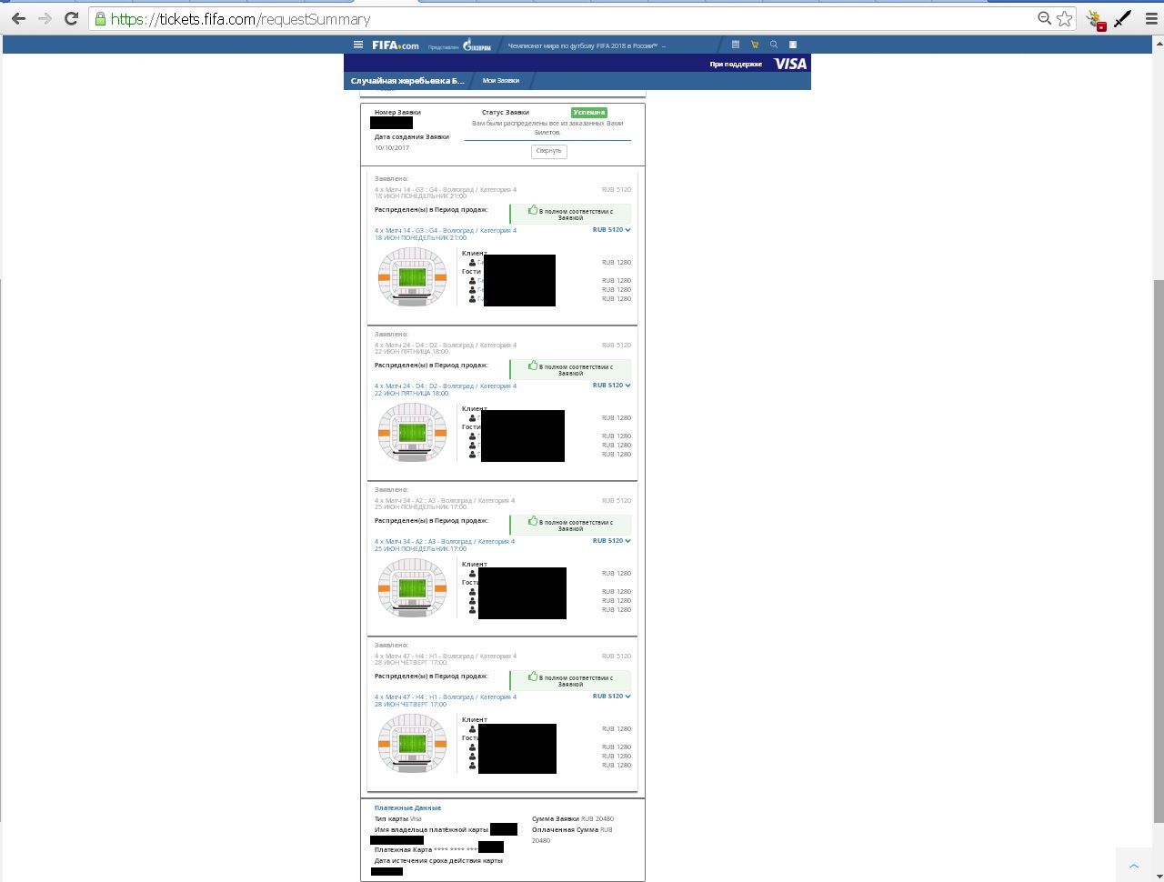Open the Чемпионат мира по футболу FIFA 2018 header dropdown

click(x=587, y=45)
